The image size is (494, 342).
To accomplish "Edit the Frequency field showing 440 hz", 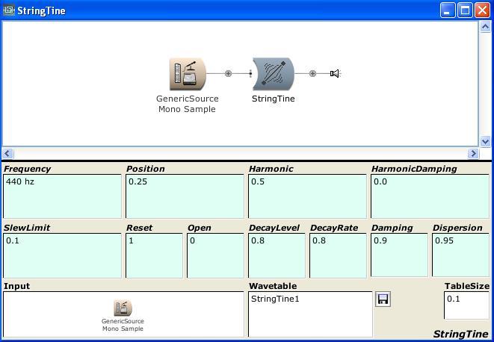I will tap(62, 196).
